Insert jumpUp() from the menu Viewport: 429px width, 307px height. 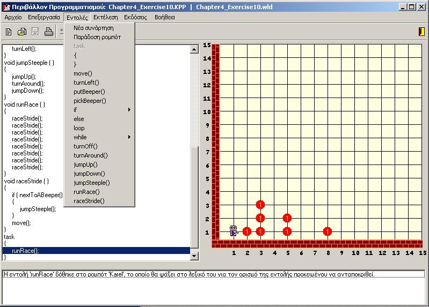(x=99, y=164)
